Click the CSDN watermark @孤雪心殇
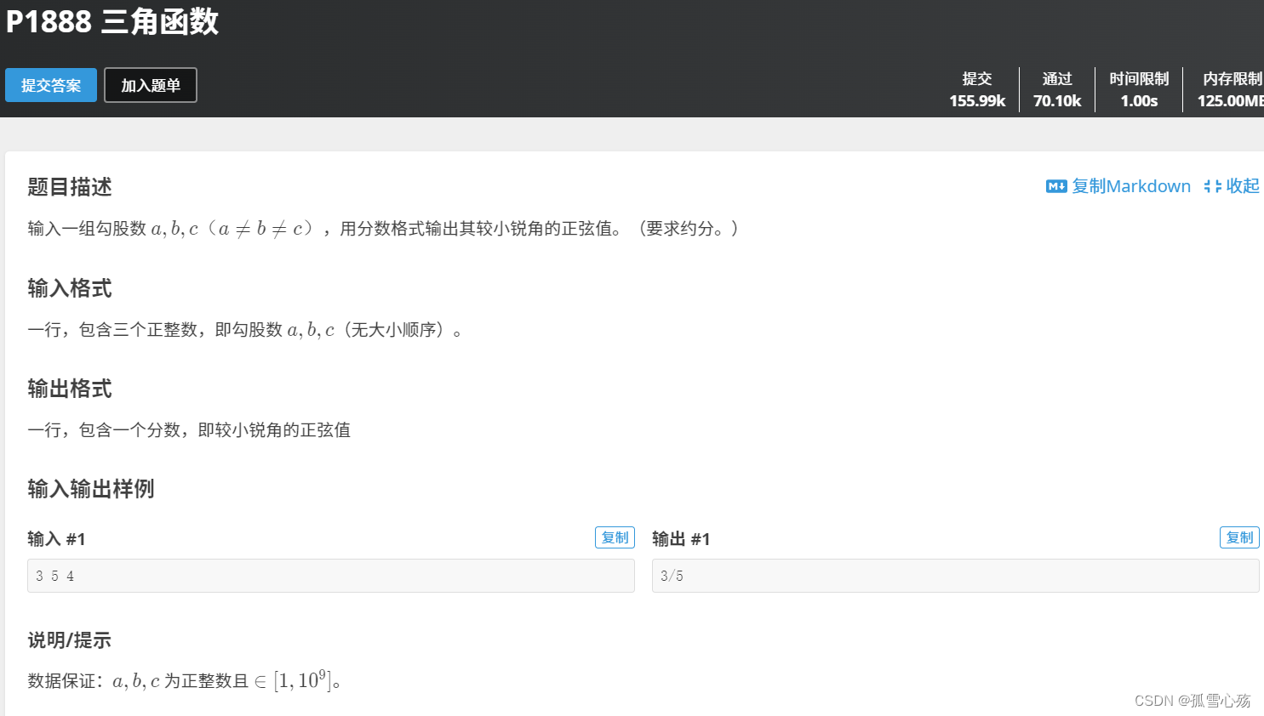 [x=1193, y=700]
